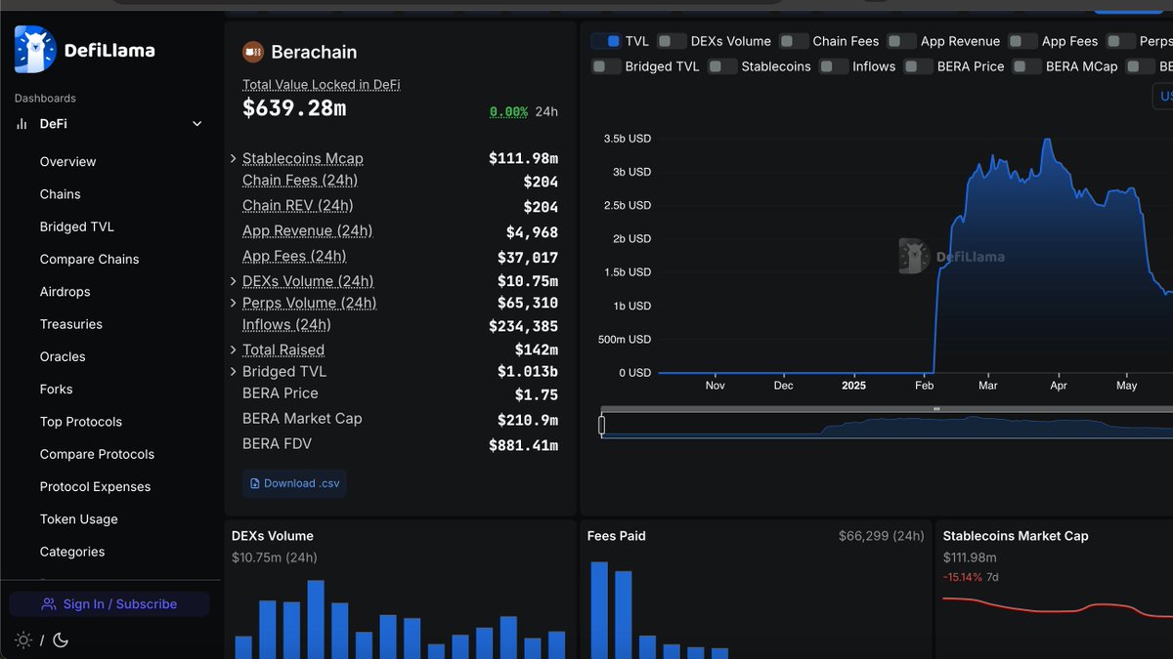
Task: Click the App Fees (24h) label
Action: 294,257
